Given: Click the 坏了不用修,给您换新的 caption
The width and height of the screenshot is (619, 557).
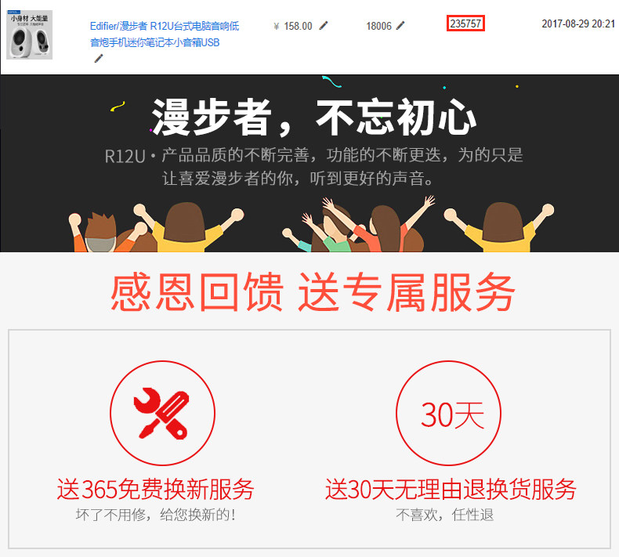Looking at the screenshot, I should point(156,515).
